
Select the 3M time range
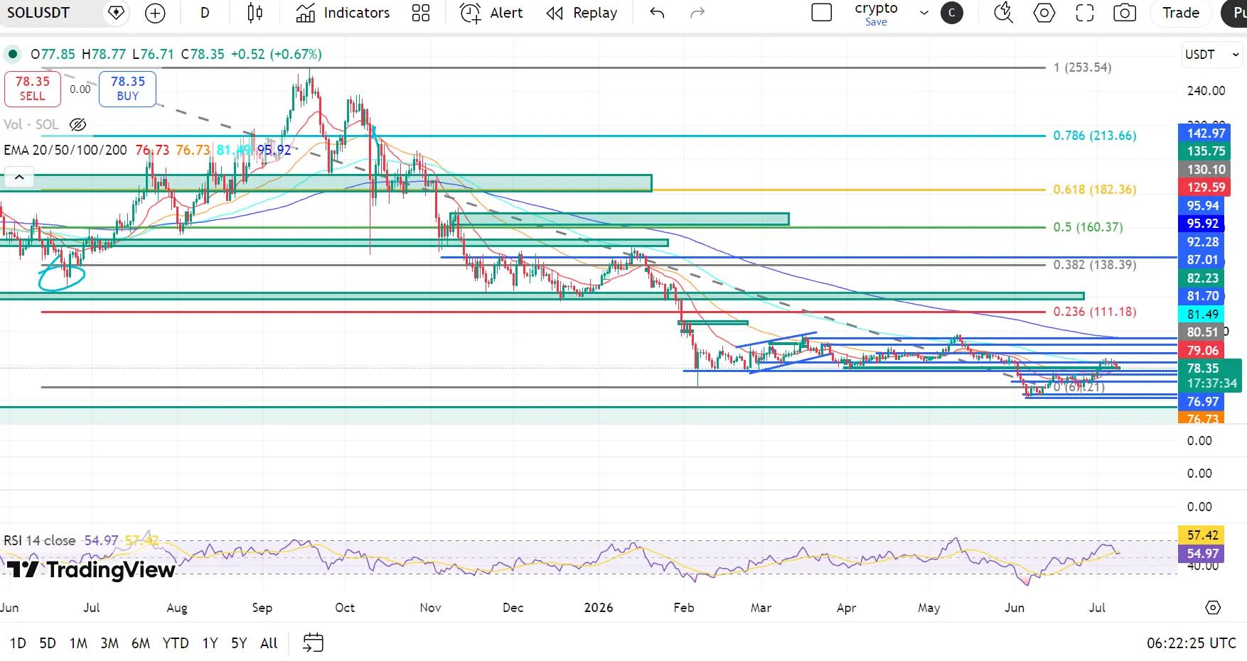[x=109, y=643]
